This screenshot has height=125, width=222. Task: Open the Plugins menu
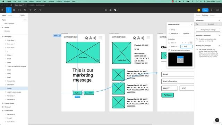(59, 1)
